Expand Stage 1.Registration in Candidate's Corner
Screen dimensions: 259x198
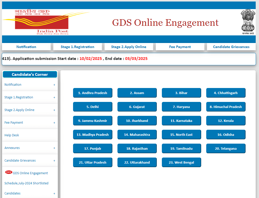tap(54, 98)
